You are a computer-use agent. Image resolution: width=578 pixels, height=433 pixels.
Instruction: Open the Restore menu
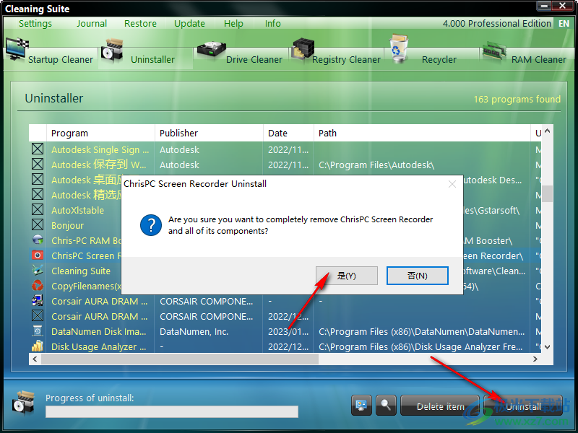[140, 24]
